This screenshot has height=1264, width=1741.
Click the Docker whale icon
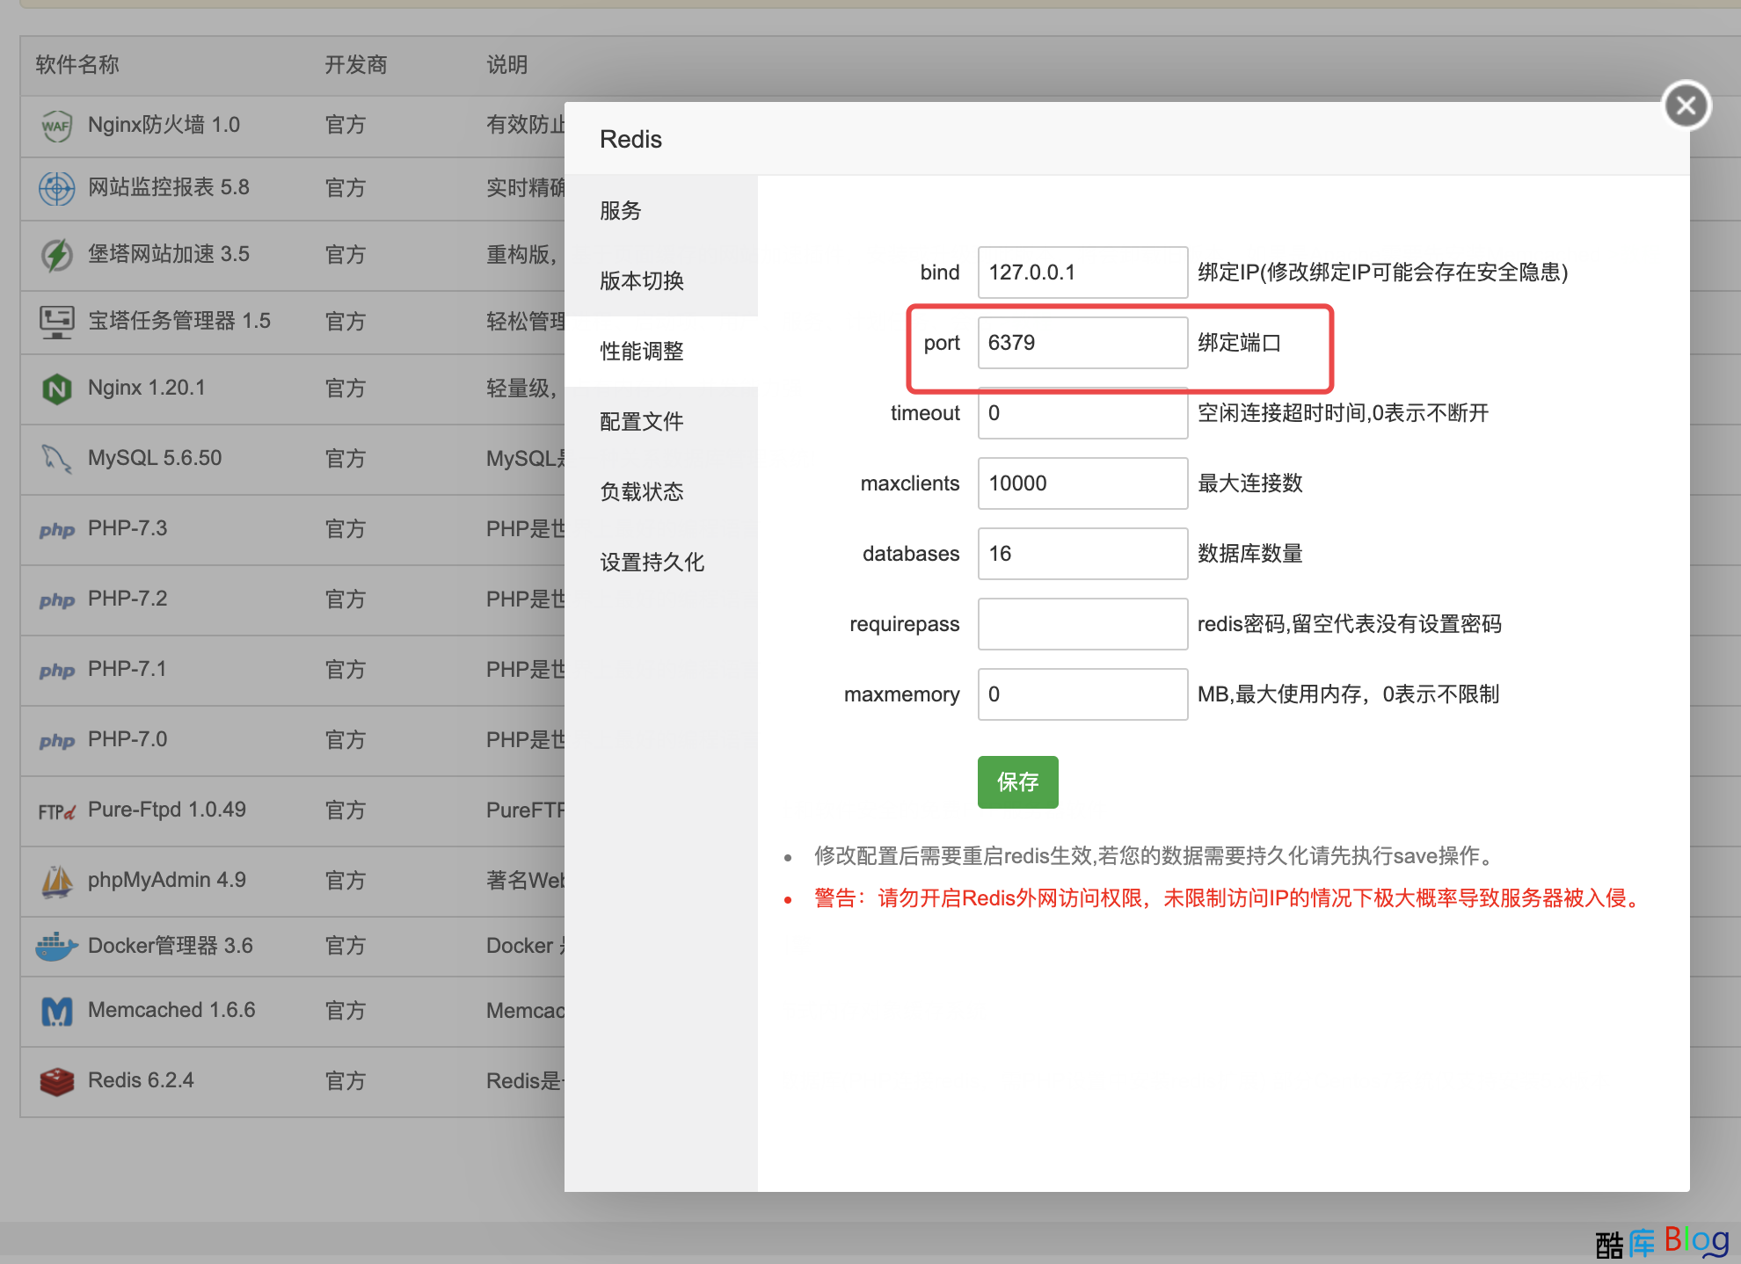pyautogui.click(x=56, y=947)
